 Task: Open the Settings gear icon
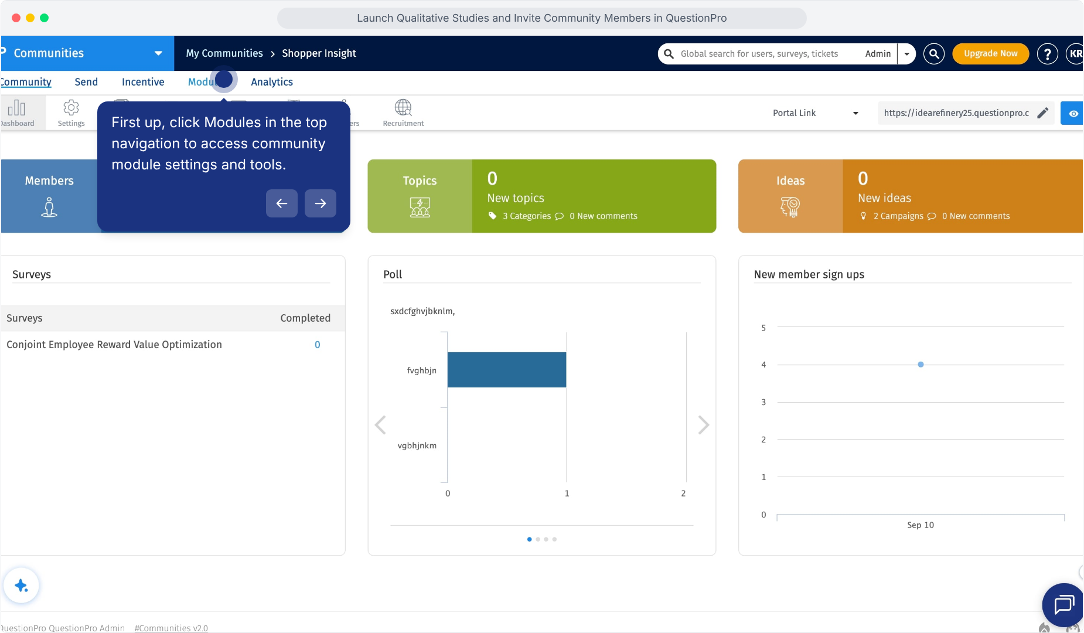coord(71,108)
